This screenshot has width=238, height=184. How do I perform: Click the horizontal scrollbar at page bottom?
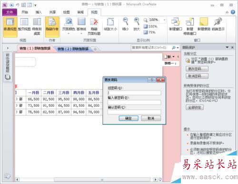click(102, 180)
